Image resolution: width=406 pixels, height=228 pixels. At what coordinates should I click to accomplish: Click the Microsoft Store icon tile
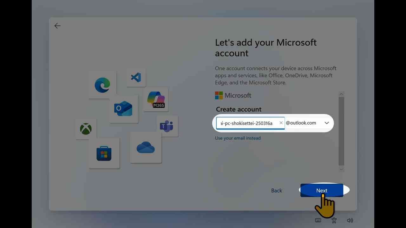[x=104, y=154]
